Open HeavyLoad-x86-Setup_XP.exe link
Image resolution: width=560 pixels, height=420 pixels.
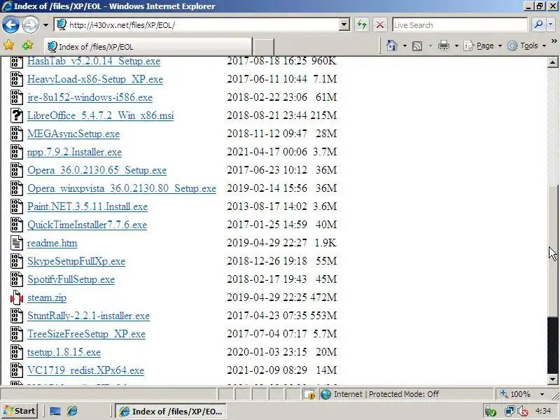95,79
